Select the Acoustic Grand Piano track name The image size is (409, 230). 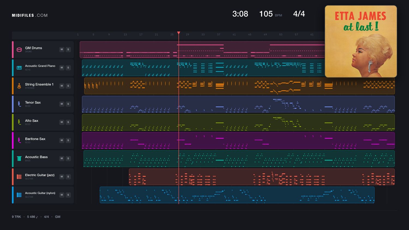40,66
